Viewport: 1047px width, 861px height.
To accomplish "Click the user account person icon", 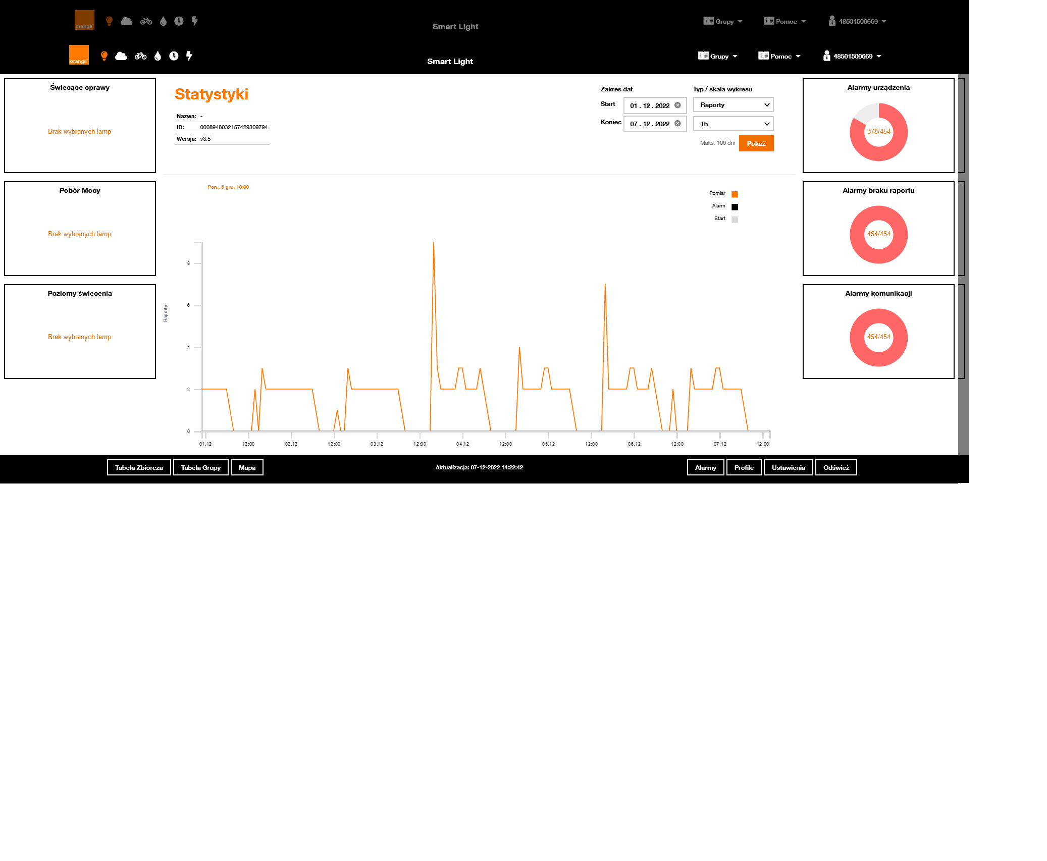I will (826, 56).
